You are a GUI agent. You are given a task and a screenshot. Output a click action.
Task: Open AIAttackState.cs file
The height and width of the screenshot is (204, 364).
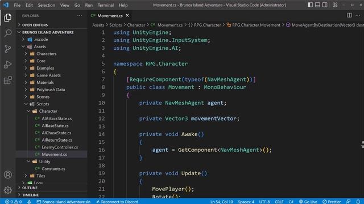[x=52, y=118]
